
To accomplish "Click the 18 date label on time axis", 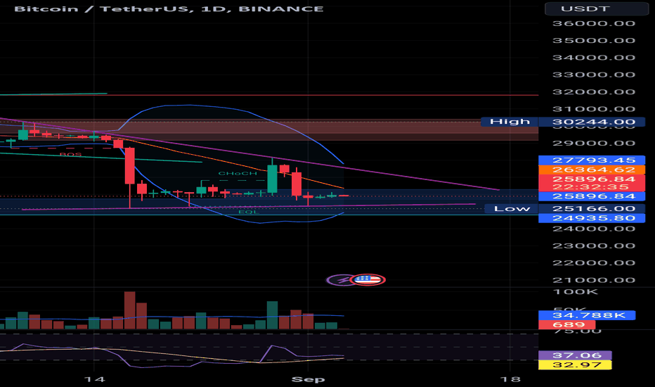I will point(510,379).
